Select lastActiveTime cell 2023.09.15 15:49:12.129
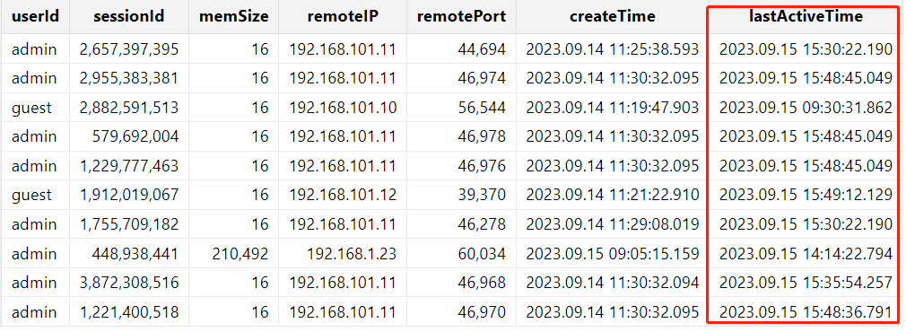The width and height of the screenshot is (906, 332). tap(806, 195)
